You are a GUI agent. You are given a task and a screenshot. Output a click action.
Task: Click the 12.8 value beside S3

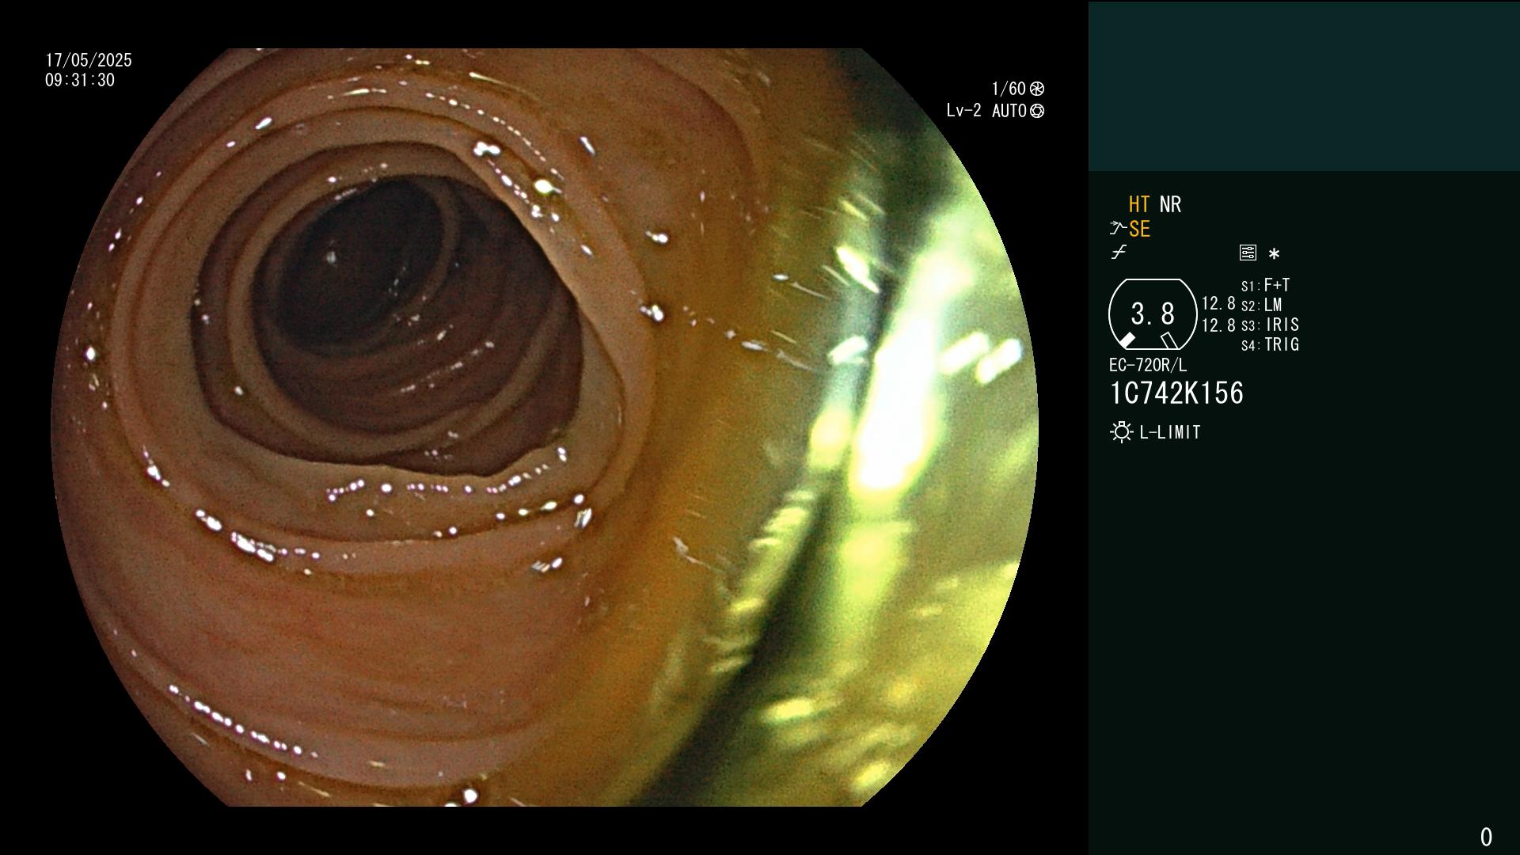click(x=1218, y=325)
